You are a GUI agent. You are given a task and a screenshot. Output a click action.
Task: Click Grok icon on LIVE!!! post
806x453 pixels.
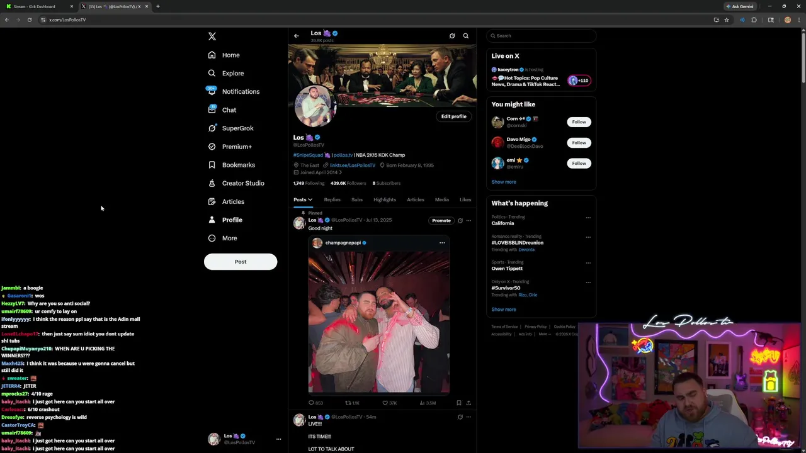click(x=460, y=417)
